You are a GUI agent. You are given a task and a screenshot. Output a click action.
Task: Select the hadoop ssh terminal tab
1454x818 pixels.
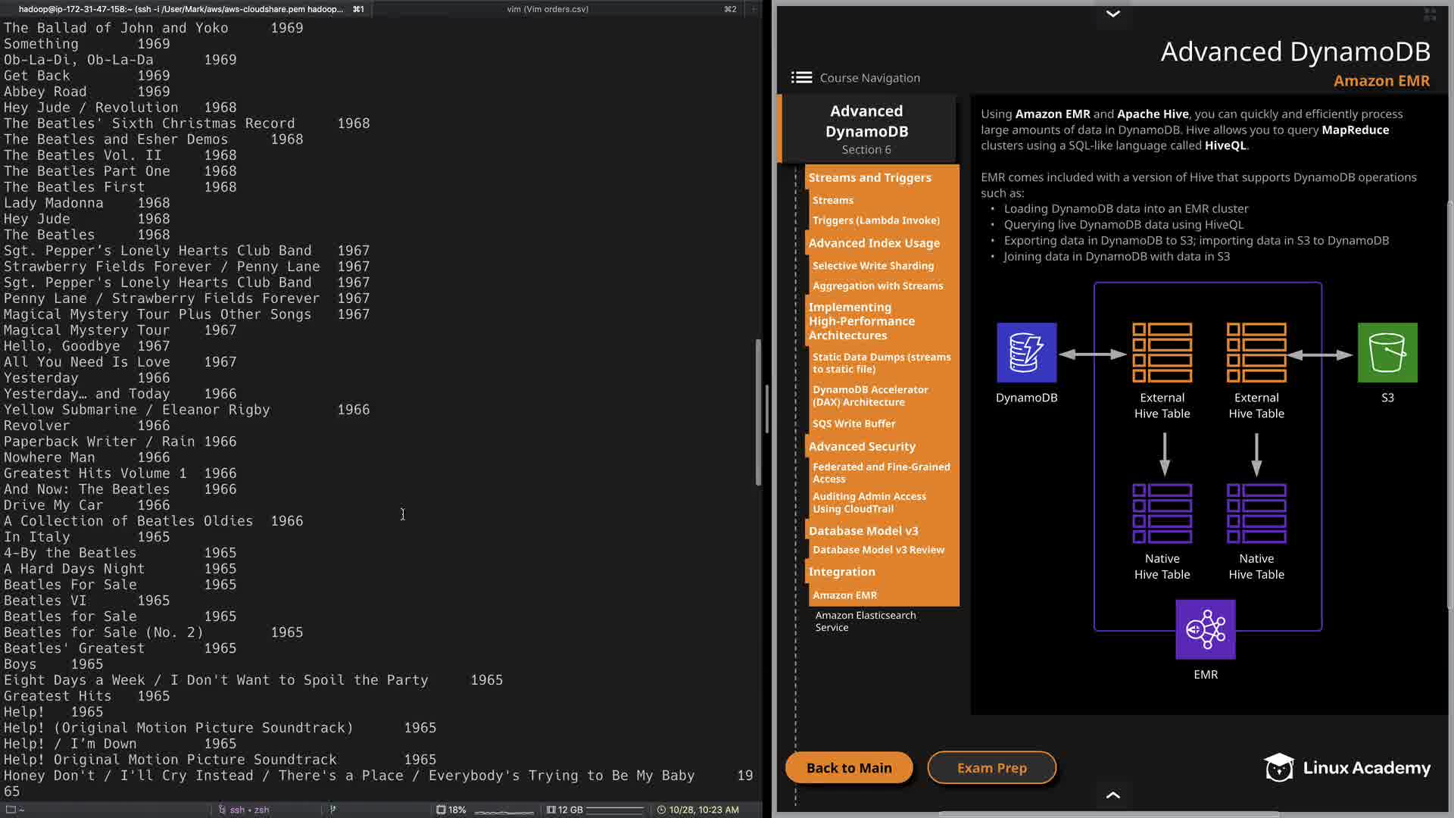click(x=182, y=9)
